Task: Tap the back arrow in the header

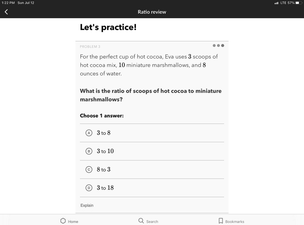Action: tap(6, 12)
